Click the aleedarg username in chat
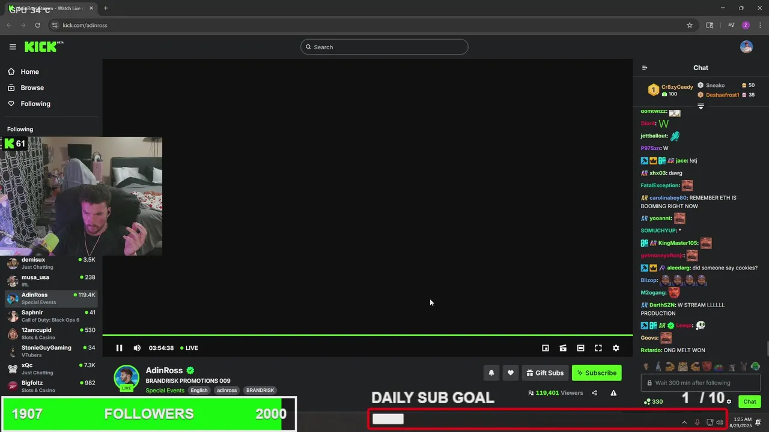The width and height of the screenshot is (769, 432). (x=678, y=268)
